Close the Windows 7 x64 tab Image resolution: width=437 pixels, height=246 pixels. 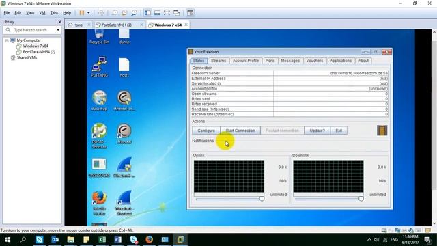186,25
